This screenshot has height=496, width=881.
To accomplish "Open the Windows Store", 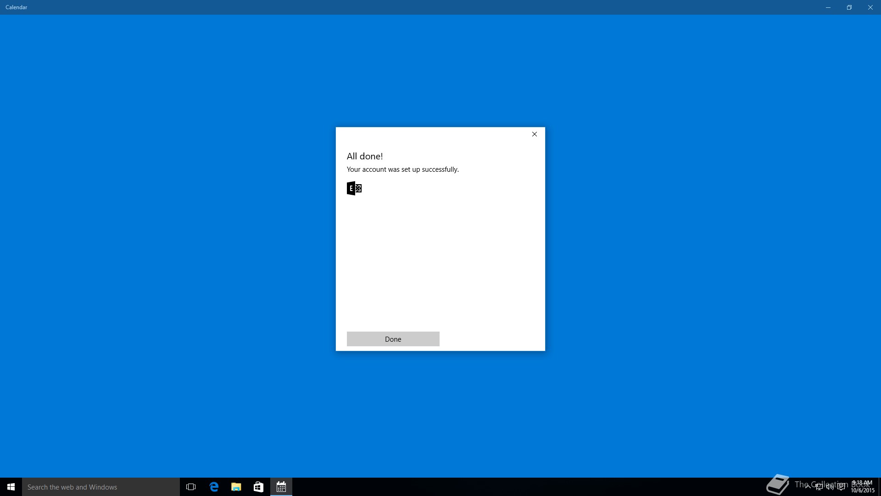I will [x=258, y=487].
